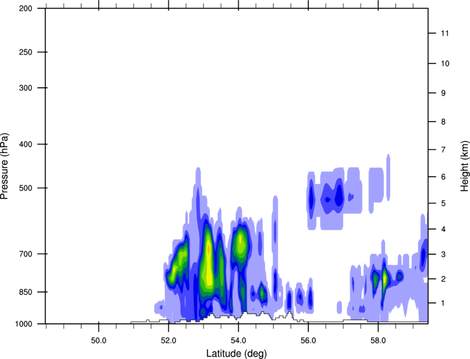
Task: Click the 'Height (km)' axis title
Action: (x=465, y=166)
